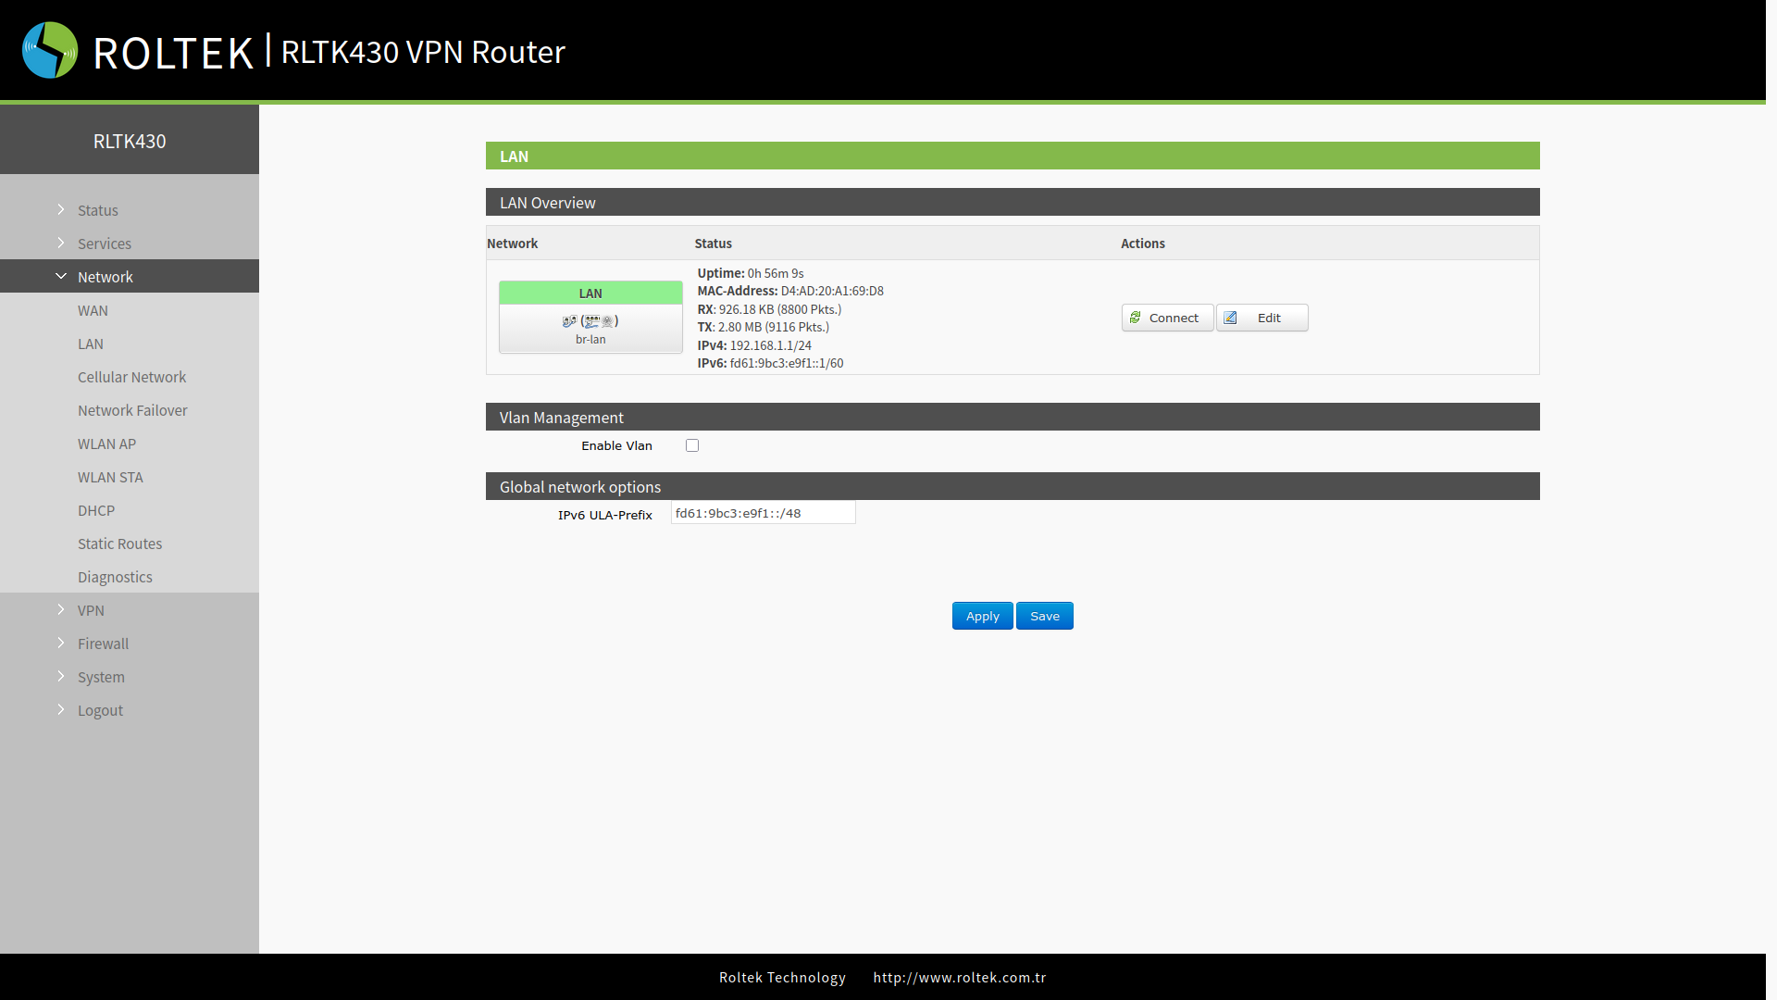Click the blue Apply button
The width and height of the screenshot is (1777, 1000).
click(982, 616)
